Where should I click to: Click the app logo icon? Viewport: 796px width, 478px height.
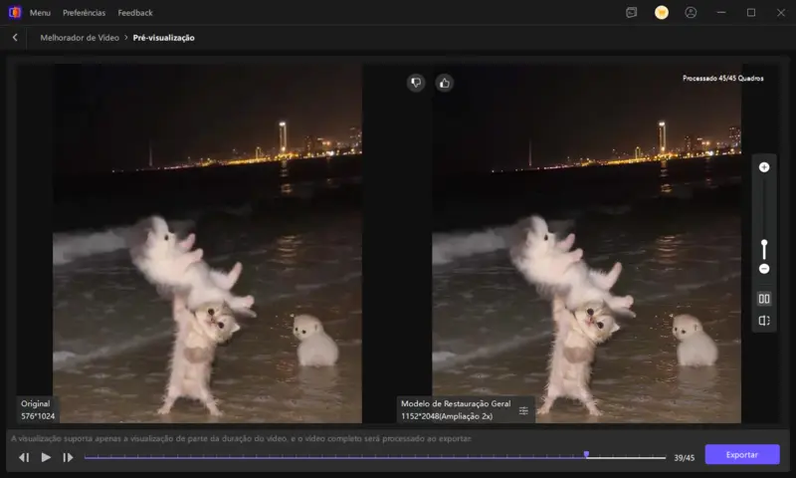(x=15, y=12)
